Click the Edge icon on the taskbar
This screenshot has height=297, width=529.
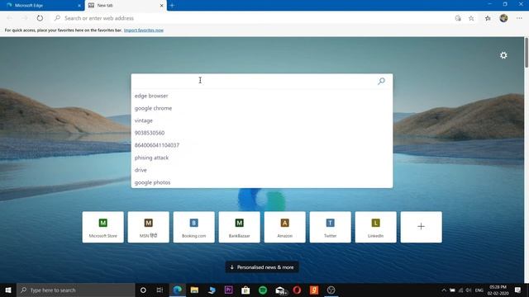[178, 290]
